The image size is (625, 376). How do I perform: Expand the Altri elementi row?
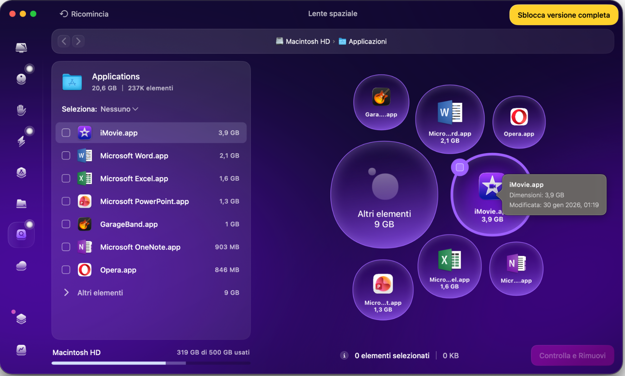click(x=66, y=293)
